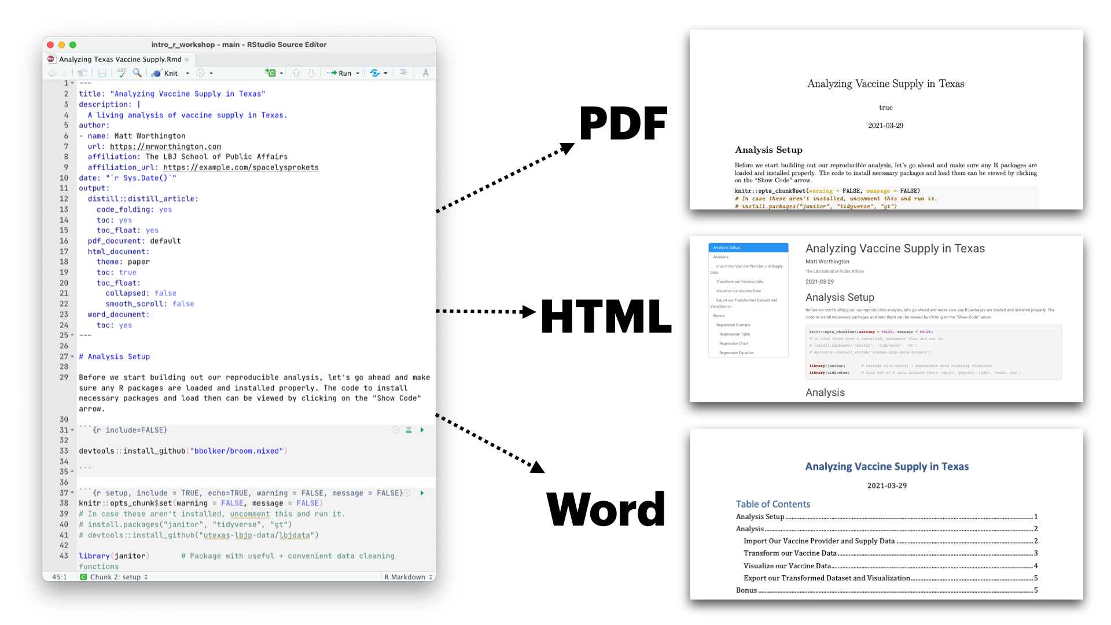
Task: Open chunk options for setup chunk
Action: [407, 493]
